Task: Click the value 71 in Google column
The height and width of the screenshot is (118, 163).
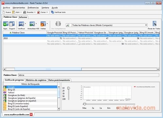Action: point(61,38)
